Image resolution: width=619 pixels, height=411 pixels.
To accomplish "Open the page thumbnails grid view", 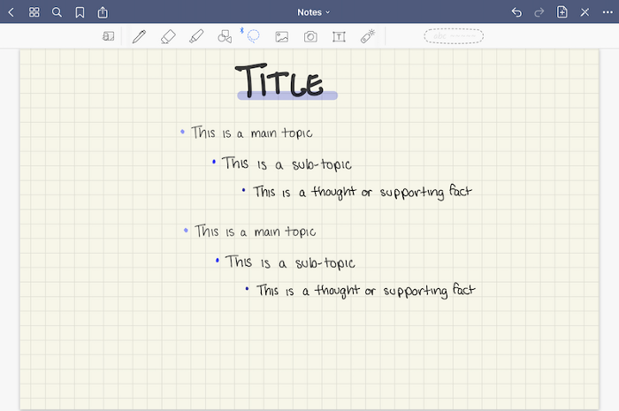I will point(34,12).
